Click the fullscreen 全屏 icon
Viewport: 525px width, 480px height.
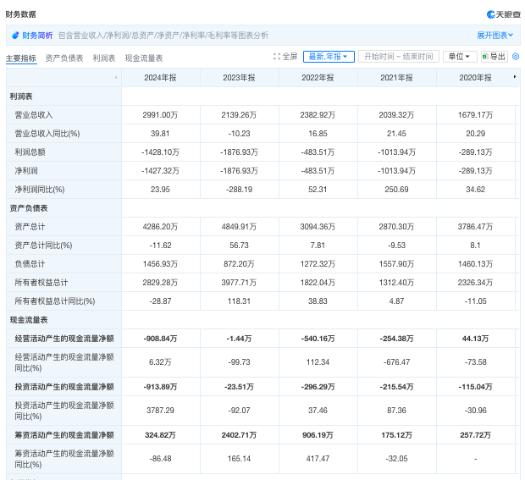coord(277,57)
